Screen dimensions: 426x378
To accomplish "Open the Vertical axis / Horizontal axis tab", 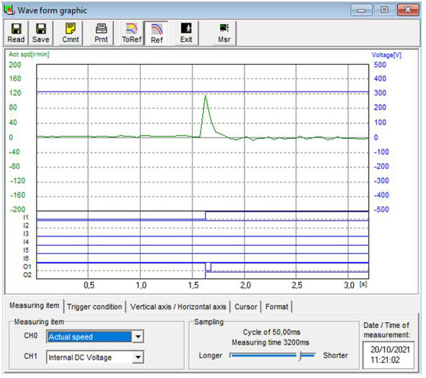I will pos(178,306).
